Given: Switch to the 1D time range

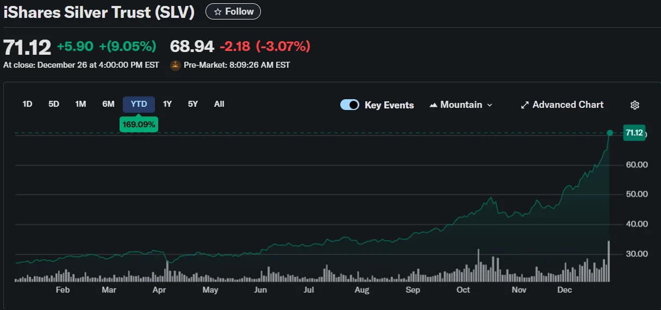Looking at the screenshot, I should coord(27,104).
